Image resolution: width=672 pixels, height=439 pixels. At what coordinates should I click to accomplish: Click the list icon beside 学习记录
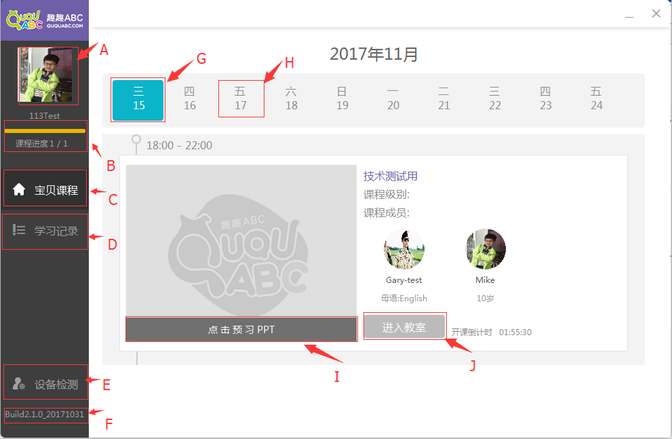[x=19, y=230]
